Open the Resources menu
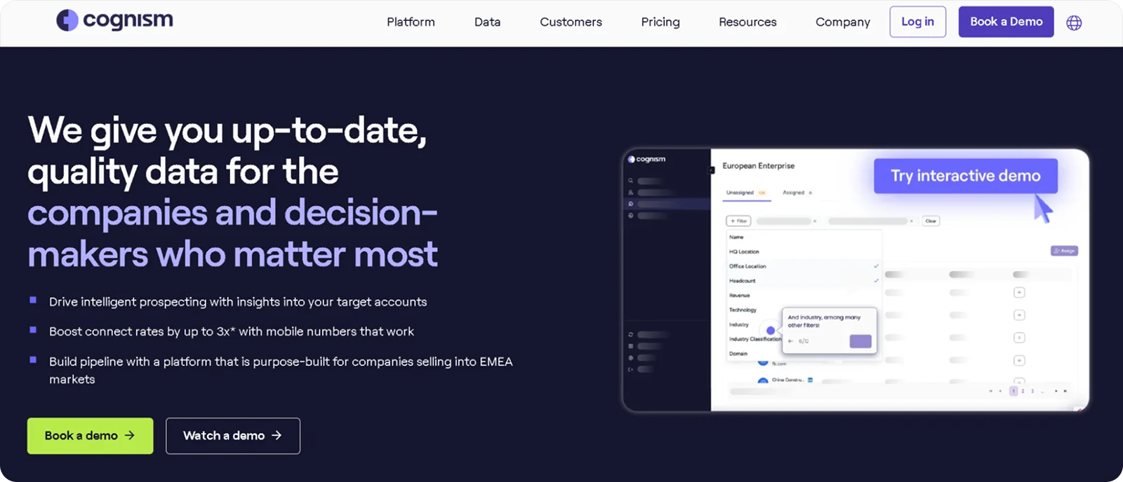 coord(747,22)
